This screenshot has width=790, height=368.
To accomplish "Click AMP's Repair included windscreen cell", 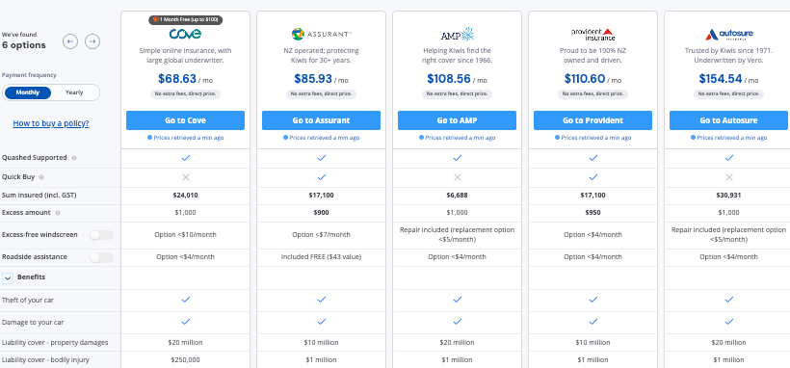I will point(457,235).
